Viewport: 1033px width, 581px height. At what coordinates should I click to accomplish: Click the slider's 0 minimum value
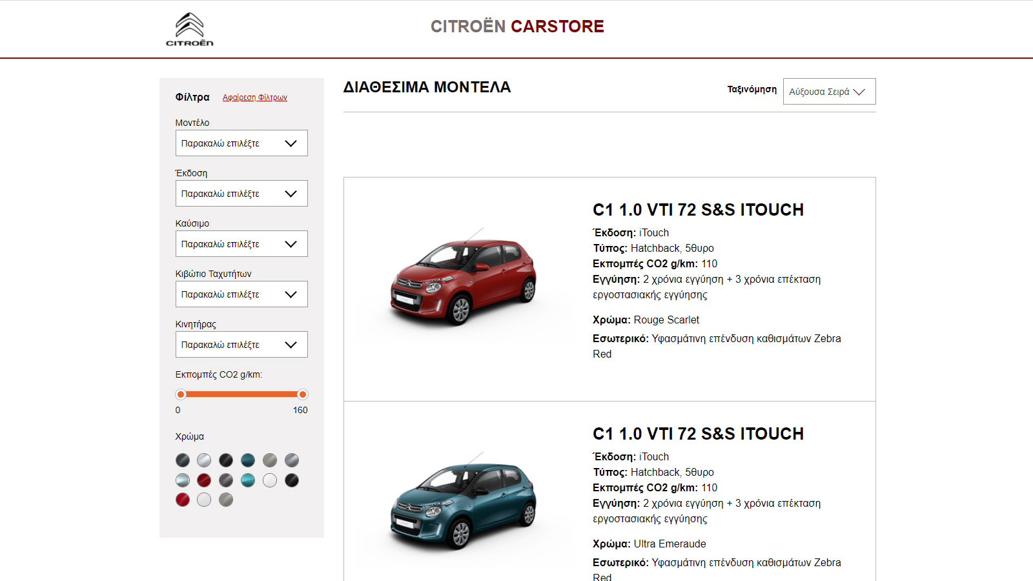[178, 410]
